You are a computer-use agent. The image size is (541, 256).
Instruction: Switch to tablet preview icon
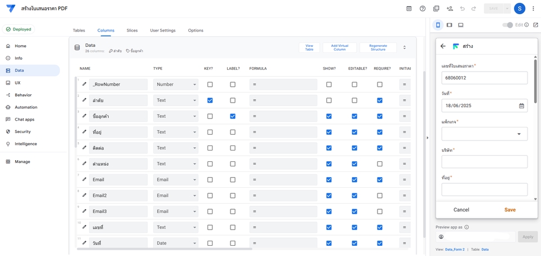(449, 25)
